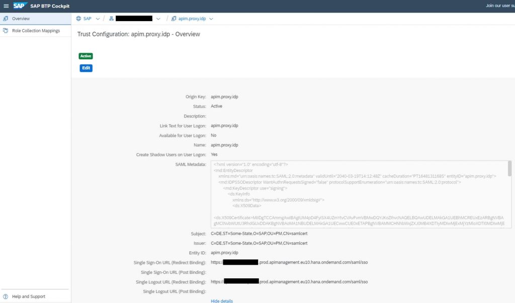Open Role Collection Mappings
515x303 pixels.
coord(36,31)
